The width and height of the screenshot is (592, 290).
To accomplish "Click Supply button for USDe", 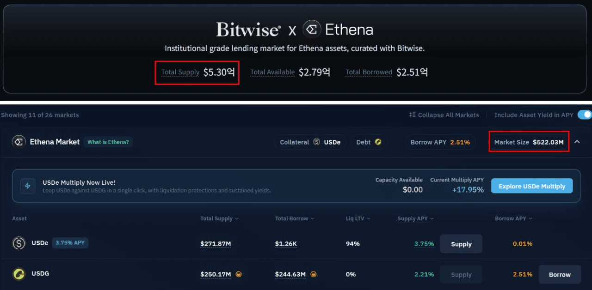I will (x=461, y=244).
